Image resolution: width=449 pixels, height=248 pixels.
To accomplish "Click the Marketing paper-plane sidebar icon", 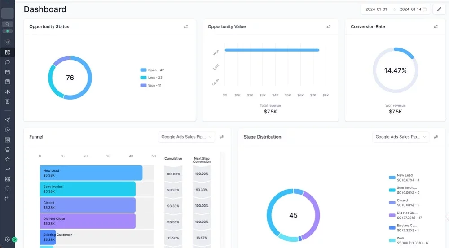I will pyautogui.click(x=8, y=120).
